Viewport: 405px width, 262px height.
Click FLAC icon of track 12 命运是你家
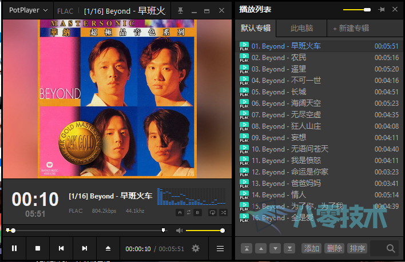click(x=244, y=172)
